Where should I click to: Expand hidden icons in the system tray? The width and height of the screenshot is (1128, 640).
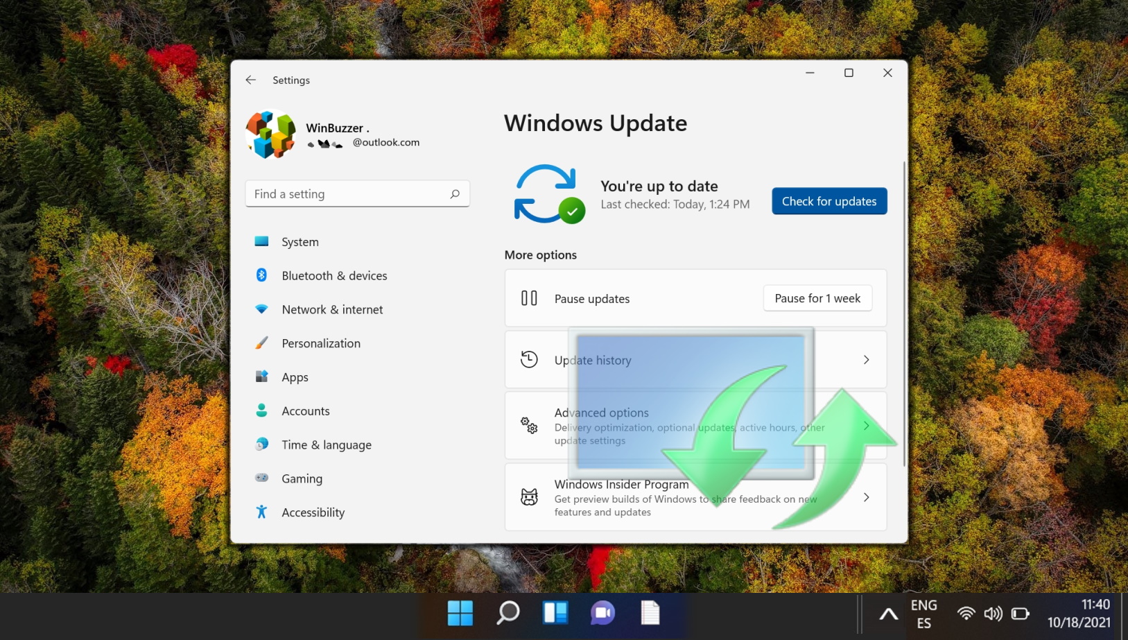pyautogui.click(x=887, y=613)
